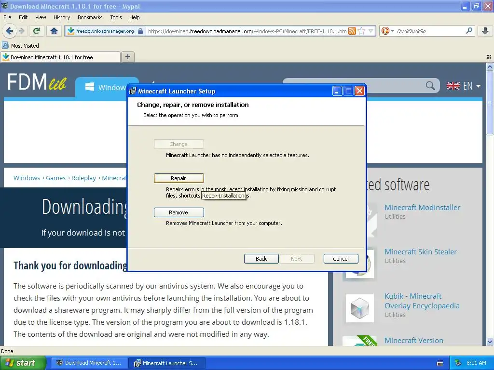The height and width of the screenshot is (370, 494).
Task: Click page scrollbar down arrow
Action: coord(490,342)
